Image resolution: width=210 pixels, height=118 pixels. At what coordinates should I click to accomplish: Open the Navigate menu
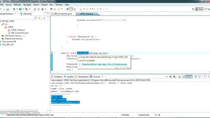coord(27,5)
